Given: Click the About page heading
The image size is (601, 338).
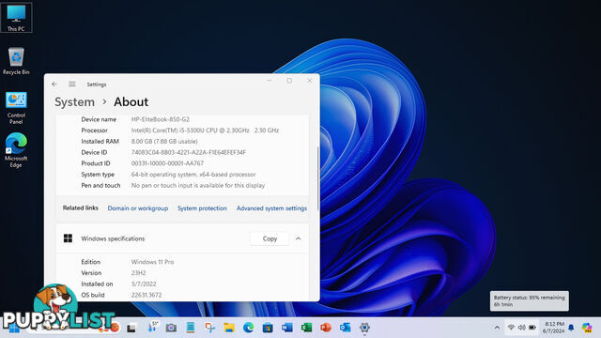Looking at the screenshot, I should (x=131, y=102).
